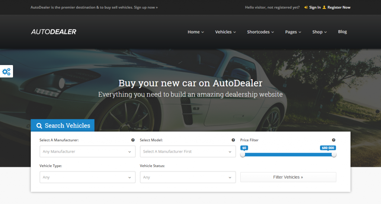The width and height of the screenshot is (381, 204).
Task: Click help icon next to Select Model
Action: tap(233, 140)
